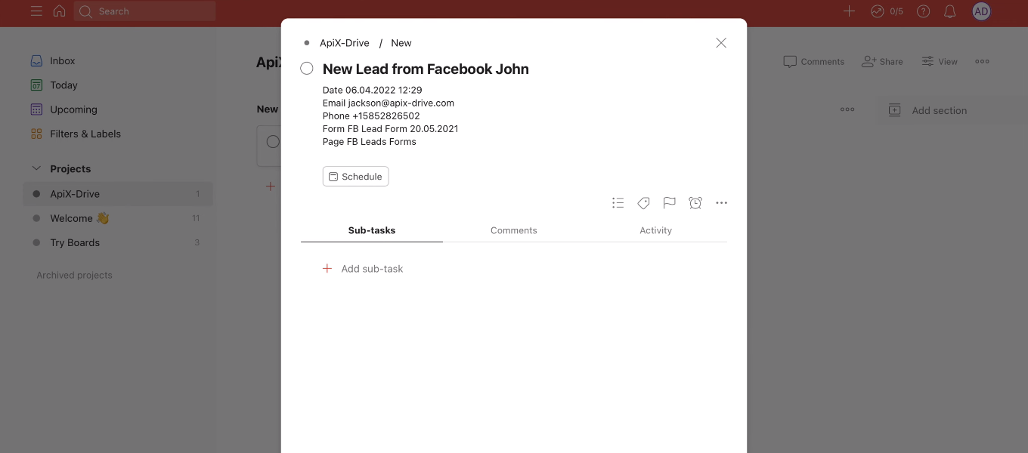Open the sub-tasks list icon
The width and height of the screenshot is (1028, 453).
point(618,202)
